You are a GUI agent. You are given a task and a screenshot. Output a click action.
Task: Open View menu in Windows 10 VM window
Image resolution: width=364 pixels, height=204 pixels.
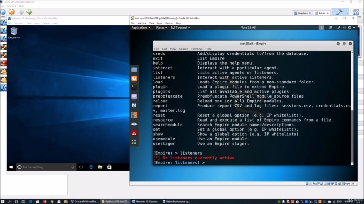point(28,23)
